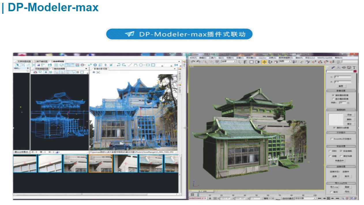This screenshot has height=205, width=364.
Task: Choose the Select and Link tool in 3ds Max
Action: tap(205, 62)
